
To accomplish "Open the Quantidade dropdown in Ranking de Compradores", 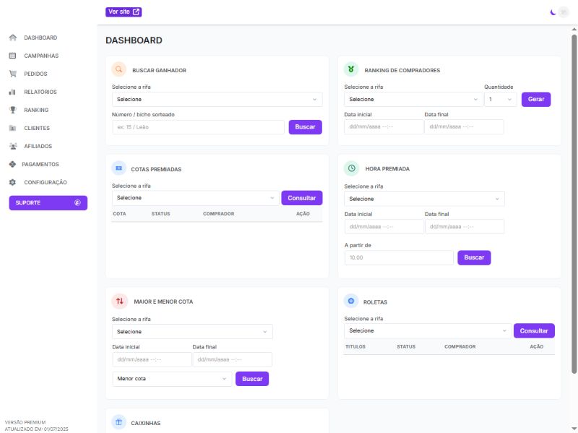I will (x=500, y=99).
